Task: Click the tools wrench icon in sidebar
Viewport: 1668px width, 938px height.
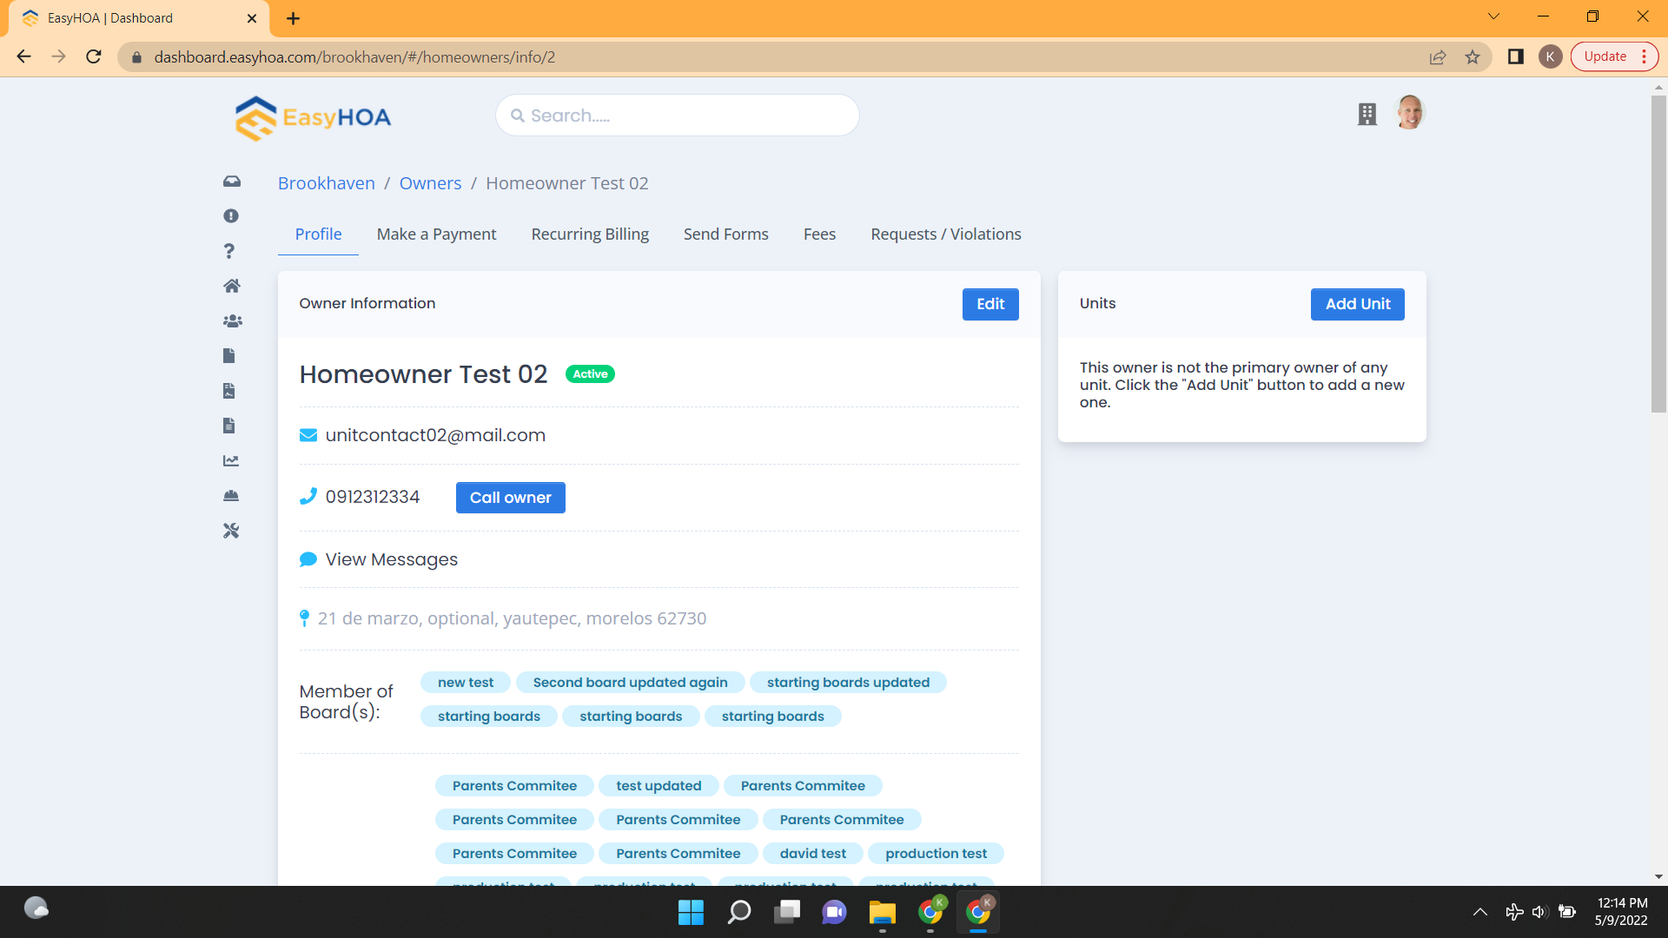Action: click(230, 530)
